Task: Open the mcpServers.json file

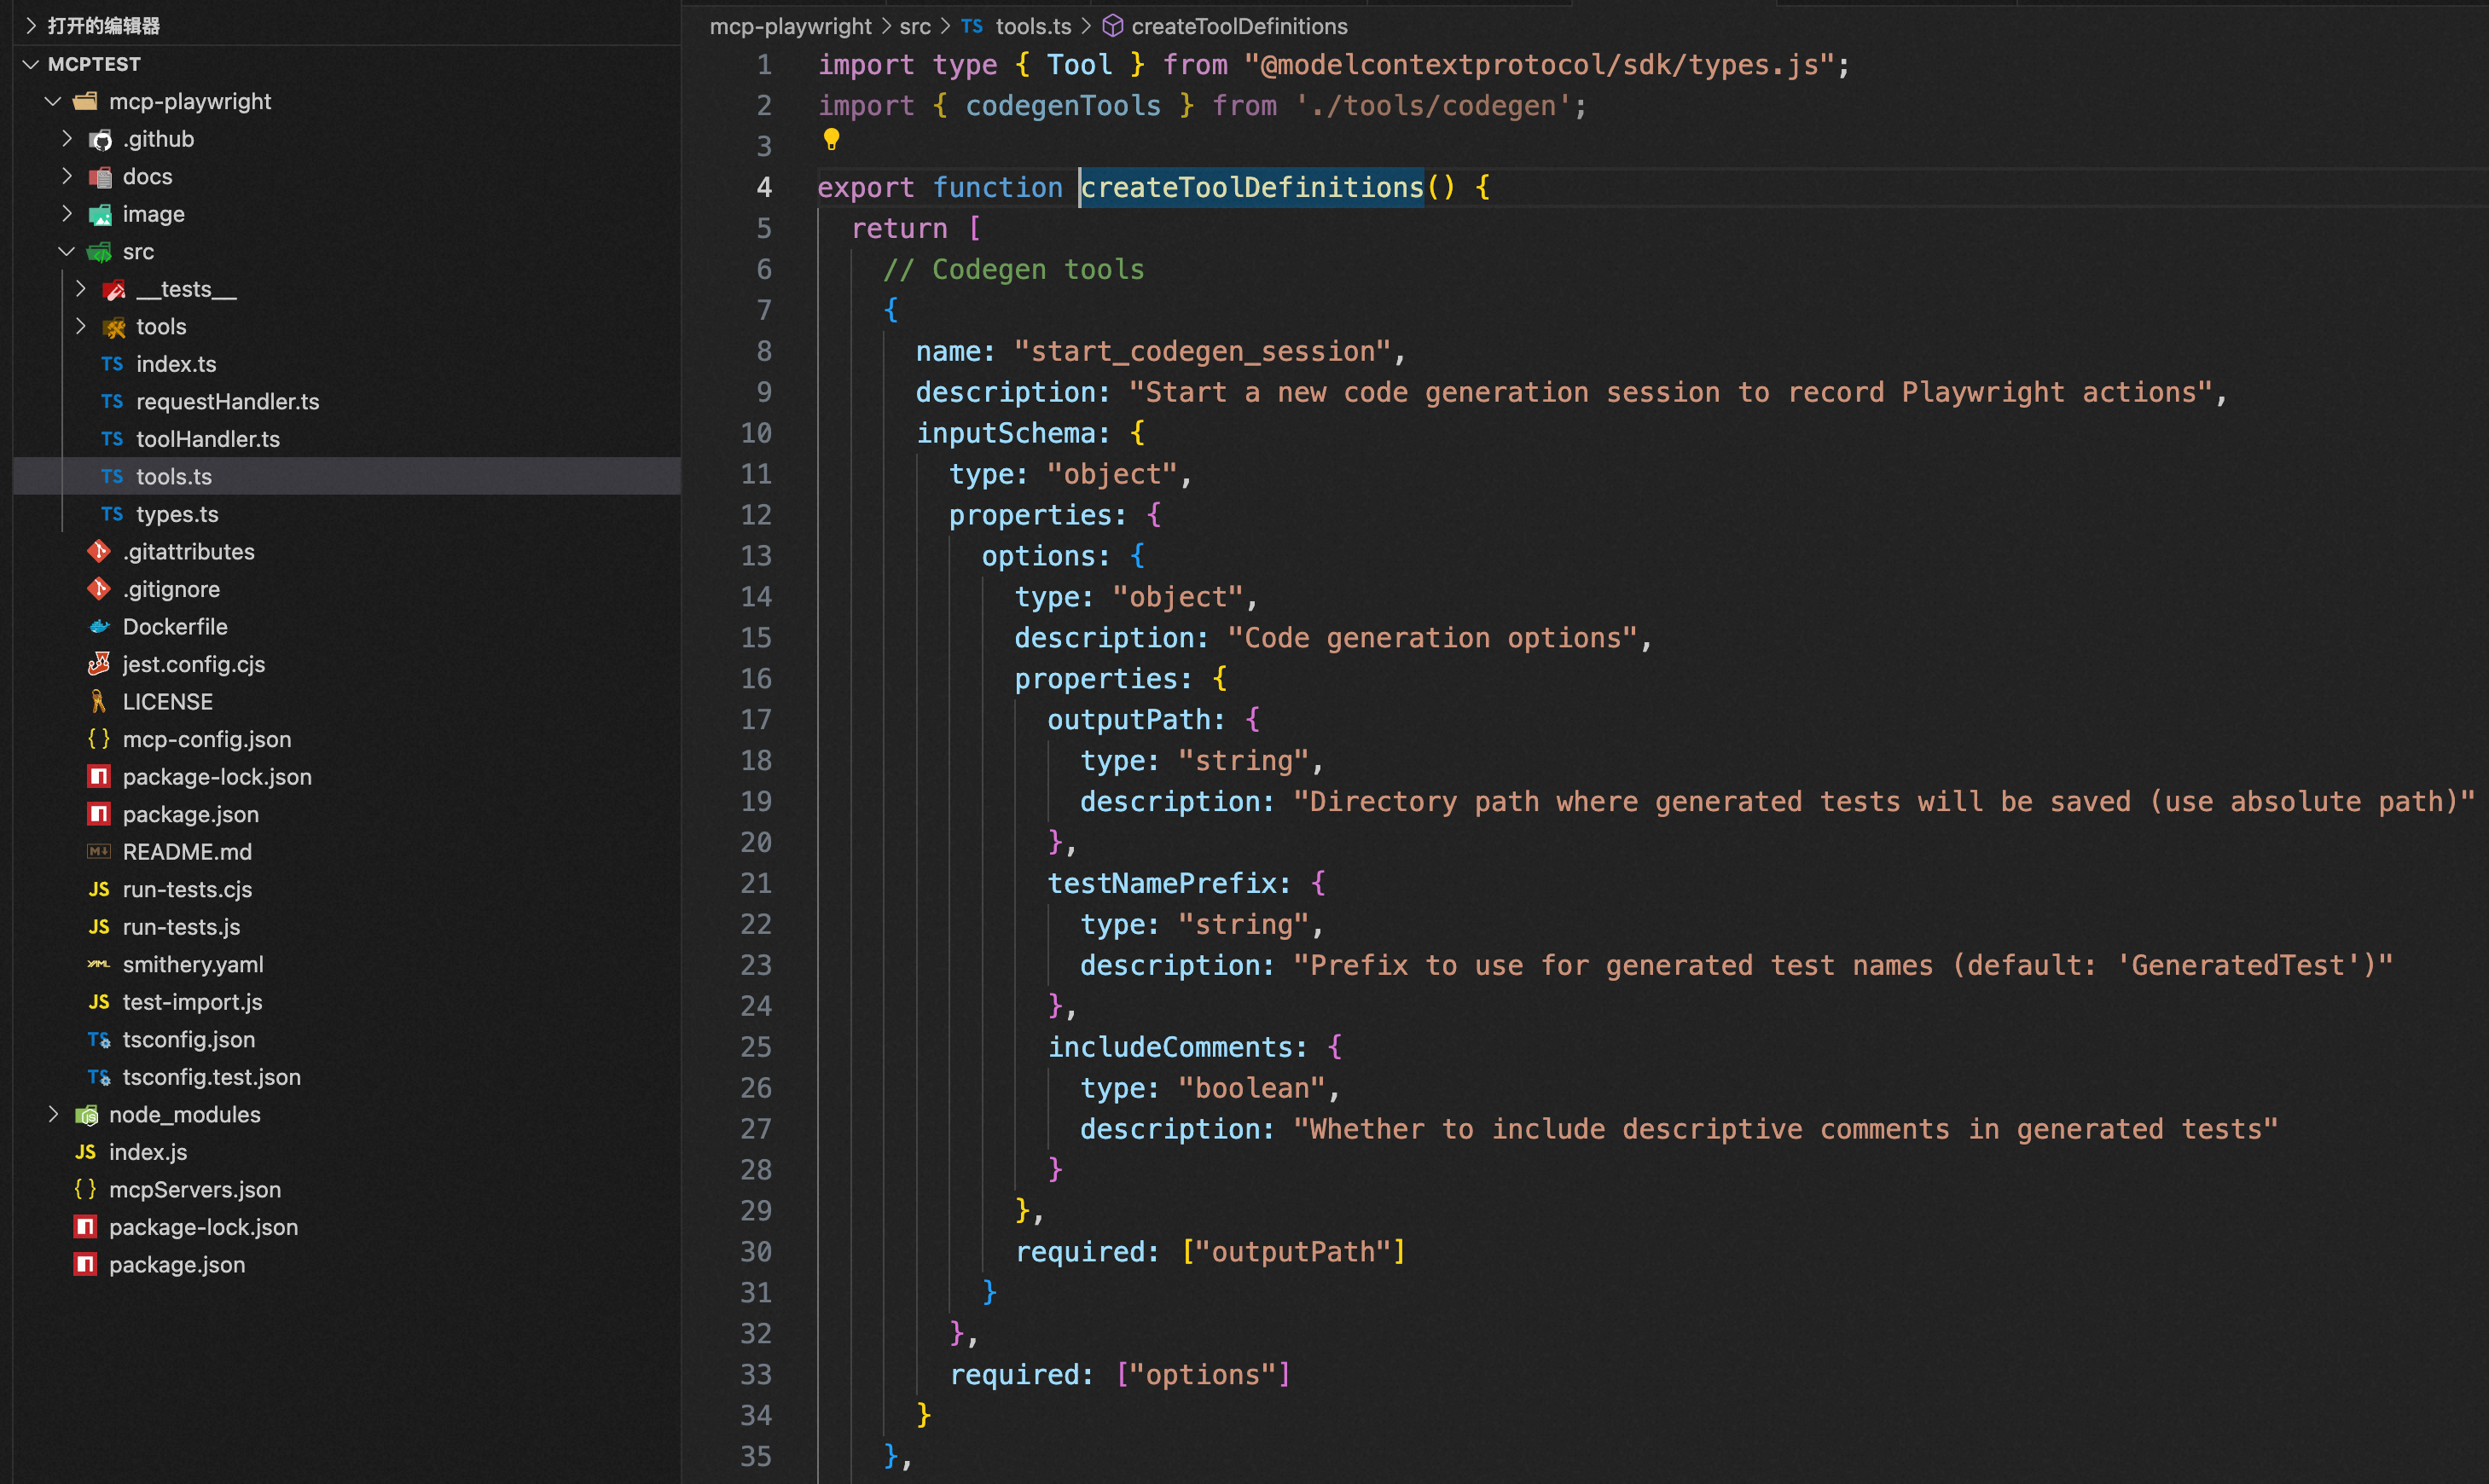Action: point(195,1189)
